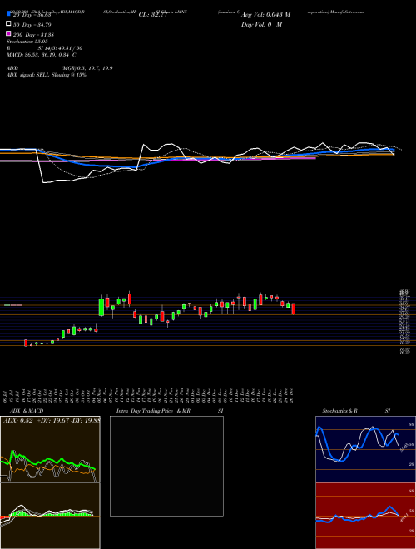The image size is (416, 549).
Task: Open the blue Stochastics chart thumbnail
Action: click(365, 449)
